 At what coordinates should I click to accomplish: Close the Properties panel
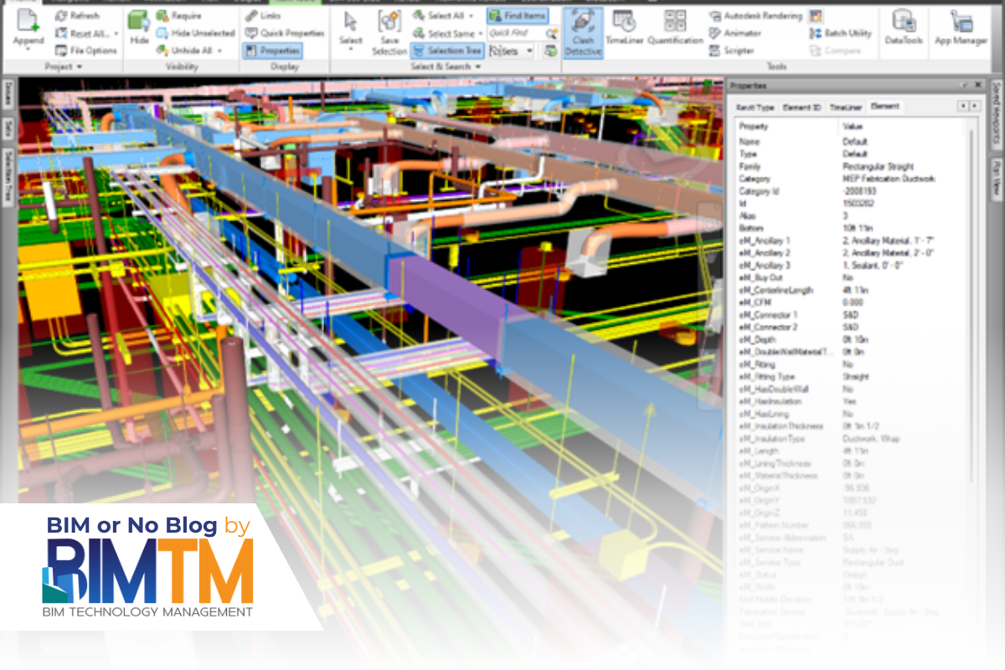point(977,85)
